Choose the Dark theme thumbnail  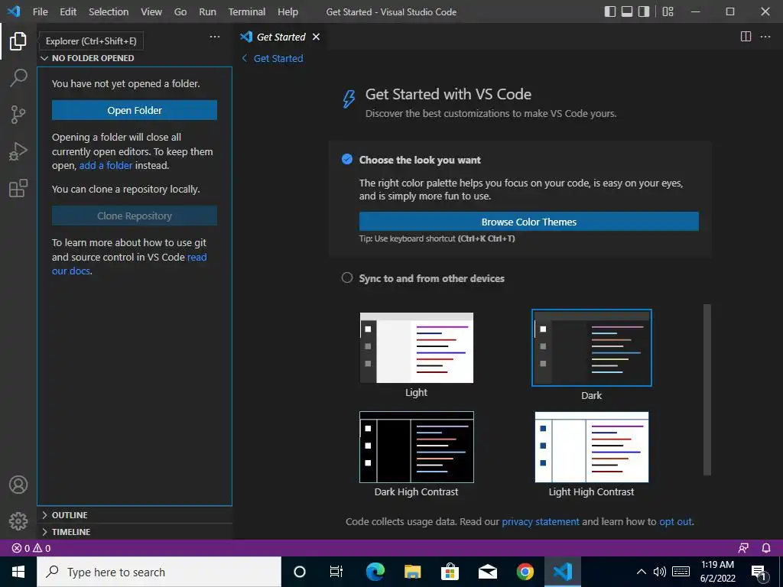pos(592,348)
